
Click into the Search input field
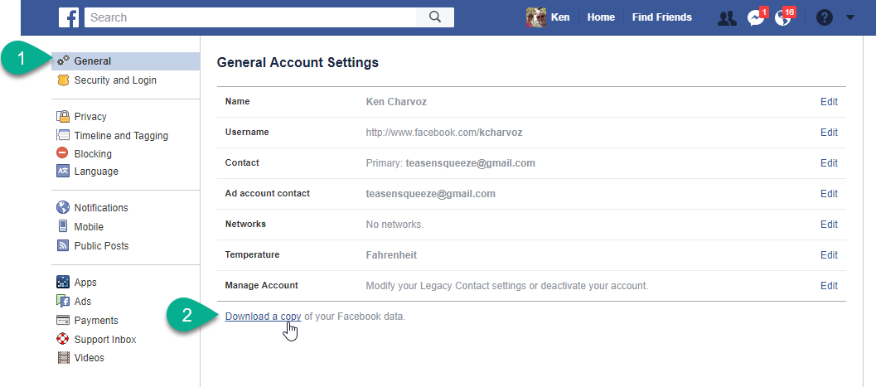[250, 17]
